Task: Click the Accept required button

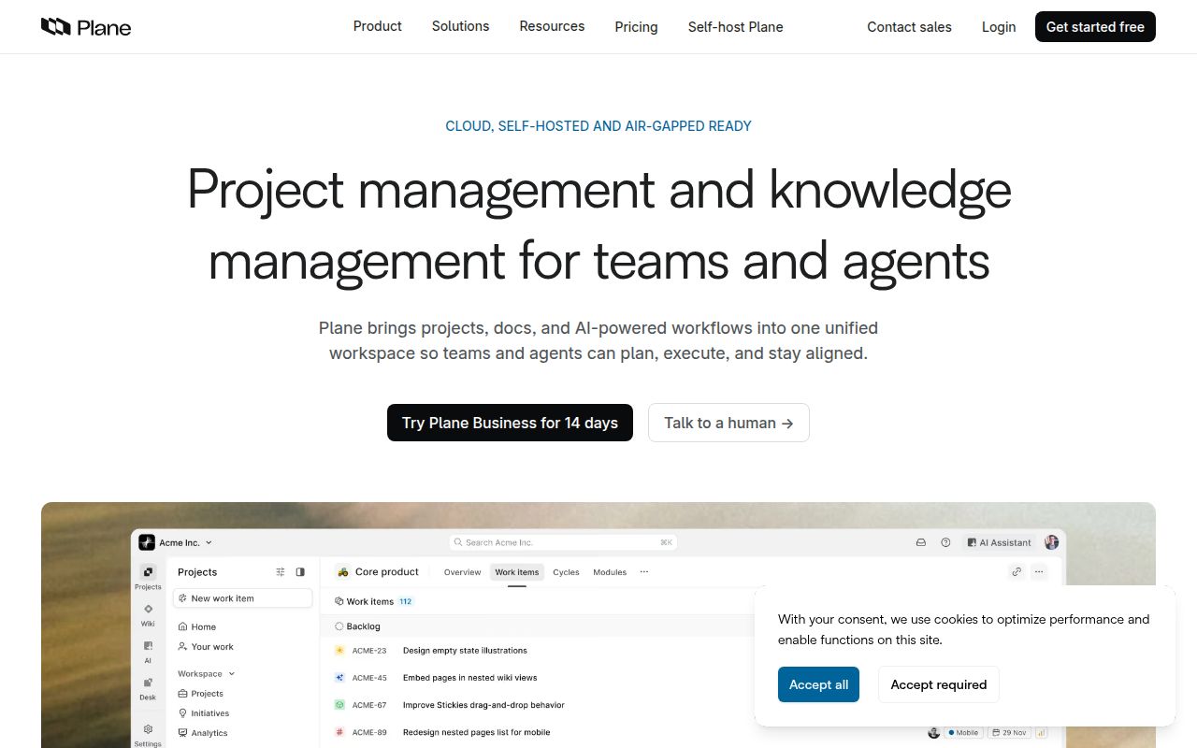Action: click(x=939, y=684)
